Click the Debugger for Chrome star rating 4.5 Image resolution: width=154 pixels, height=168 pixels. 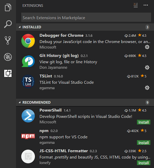coord(142,35)
